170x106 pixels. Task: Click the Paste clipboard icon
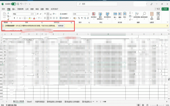[x=5, y=14]
